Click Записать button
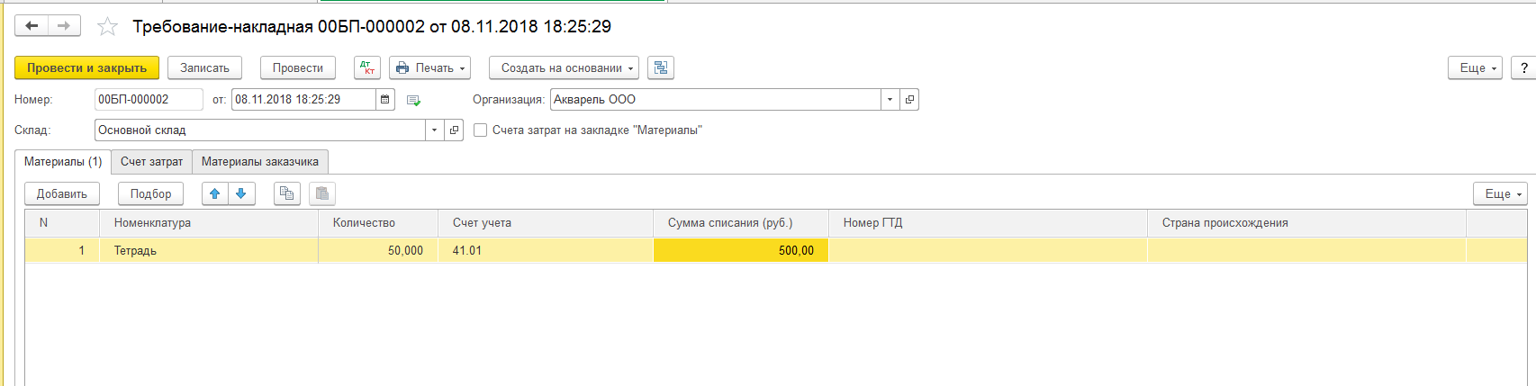The height and width of the screenshot is (386, 1536). point(205,67)
